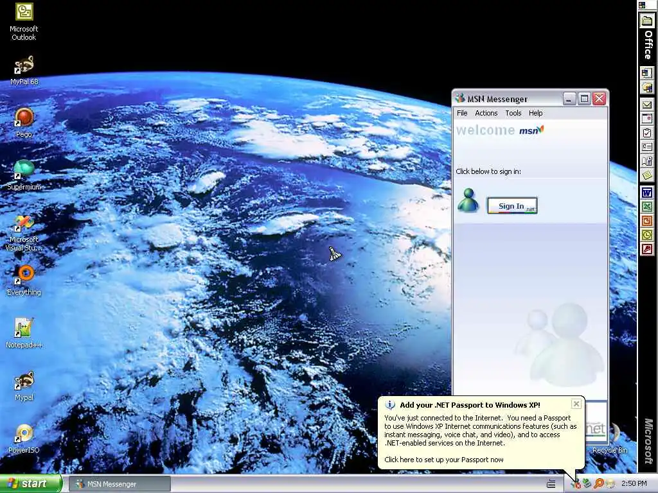658x493 pixels.
Task: Click the New Task clipboard icon
Action: (646, 133)
